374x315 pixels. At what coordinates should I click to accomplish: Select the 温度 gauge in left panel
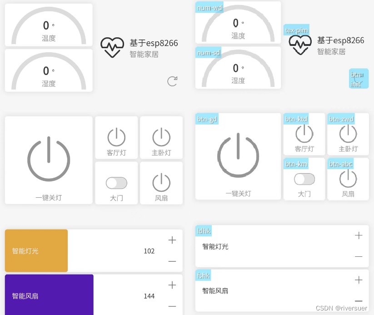[x=49, y=25]
